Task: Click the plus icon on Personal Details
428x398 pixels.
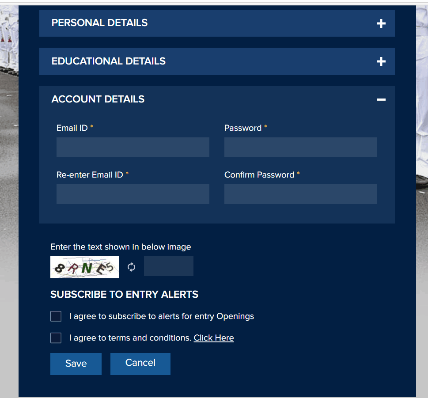Action: click(381, 23)
